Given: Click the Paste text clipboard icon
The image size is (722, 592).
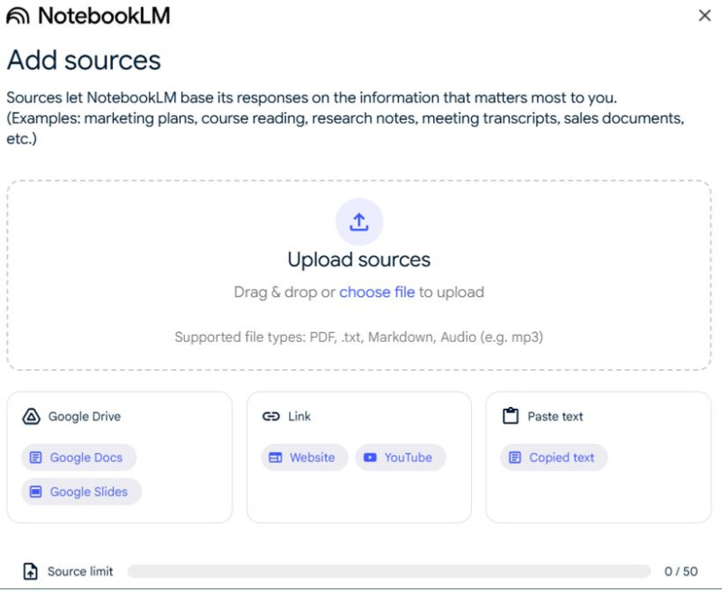Looking at the screenshot, I should [511, 416].
